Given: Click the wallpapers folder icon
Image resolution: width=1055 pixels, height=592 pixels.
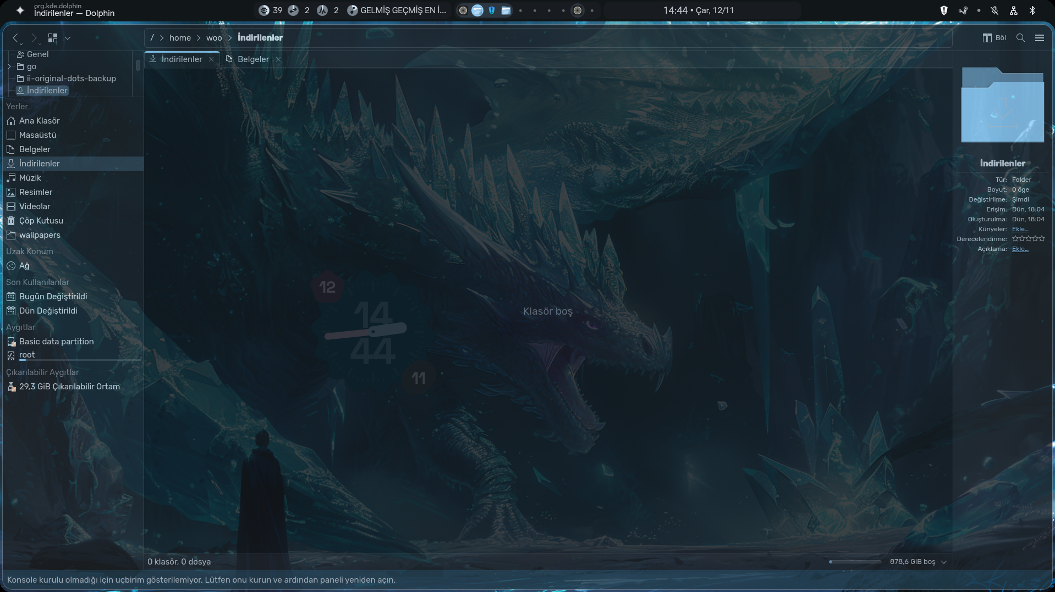Looking at the screenshot, I should pos(11,235).
